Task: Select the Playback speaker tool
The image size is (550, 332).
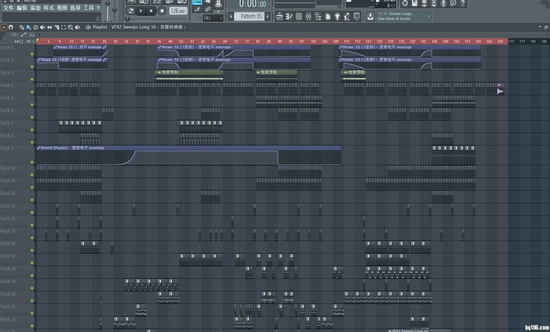Action: [x=77, y=27]
